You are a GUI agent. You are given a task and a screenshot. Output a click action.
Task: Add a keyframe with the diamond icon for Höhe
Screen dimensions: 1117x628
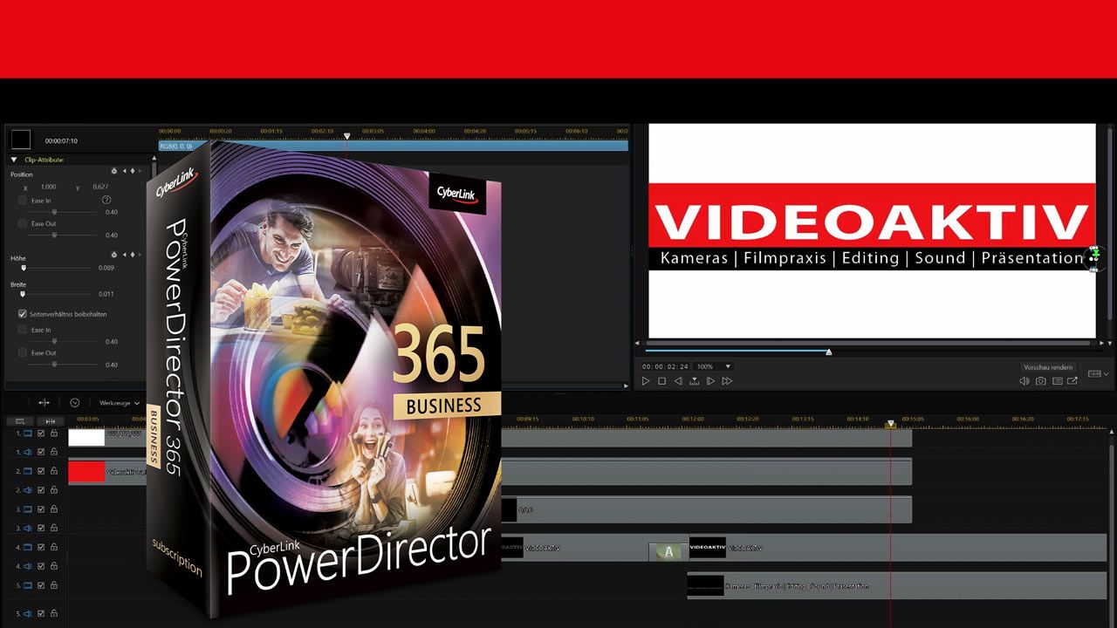[x=131, y=254]
